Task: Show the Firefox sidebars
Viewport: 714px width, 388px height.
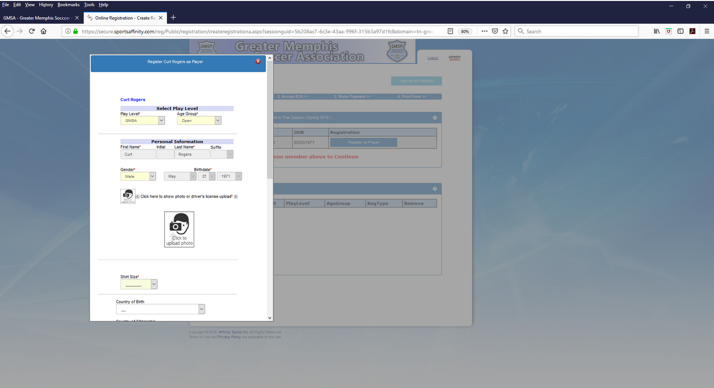Action: click(680, 31)
